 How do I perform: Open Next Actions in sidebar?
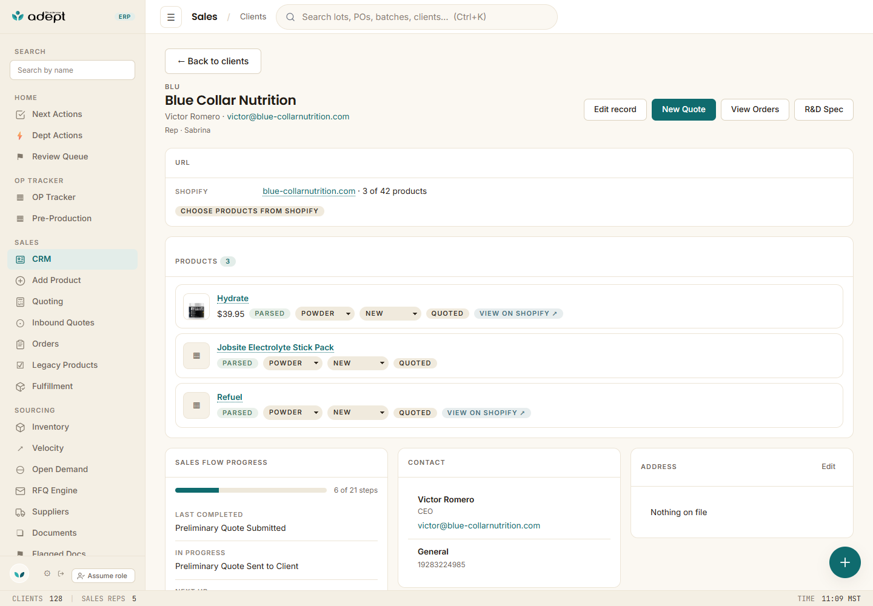click(x=73, y=115)
